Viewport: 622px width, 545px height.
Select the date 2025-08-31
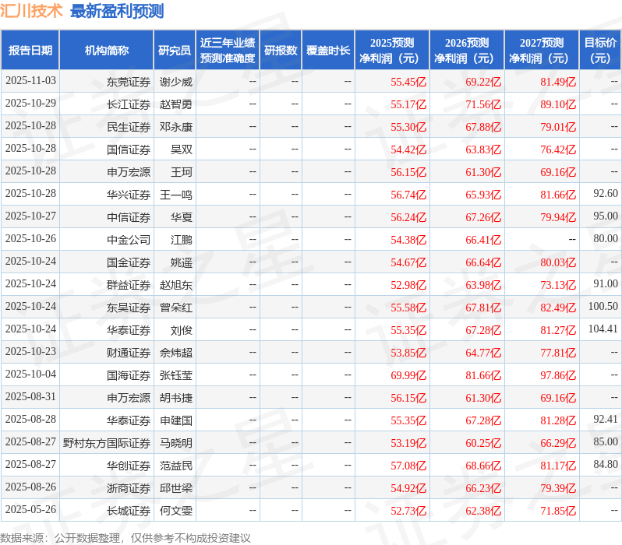(30, 397)
